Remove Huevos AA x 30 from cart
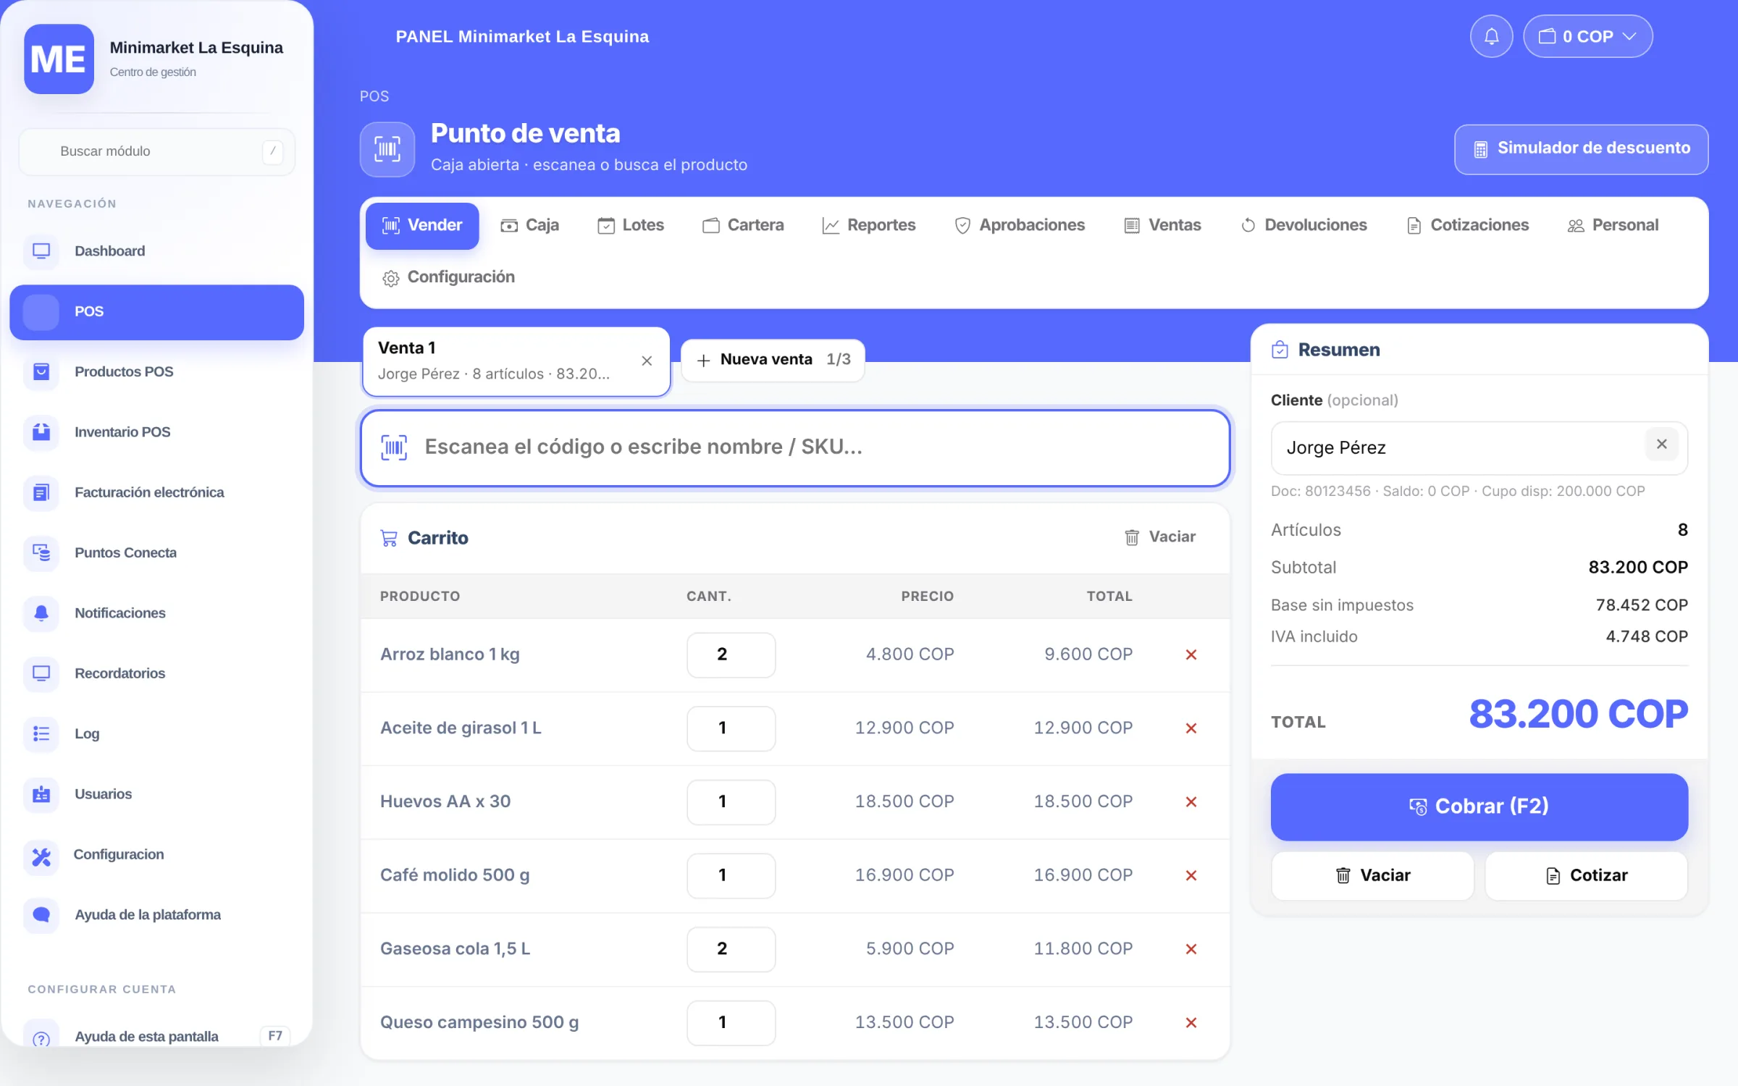Image resolution: width=1738 pixels, height=1086 pixels. click(x=1191, y=802)
